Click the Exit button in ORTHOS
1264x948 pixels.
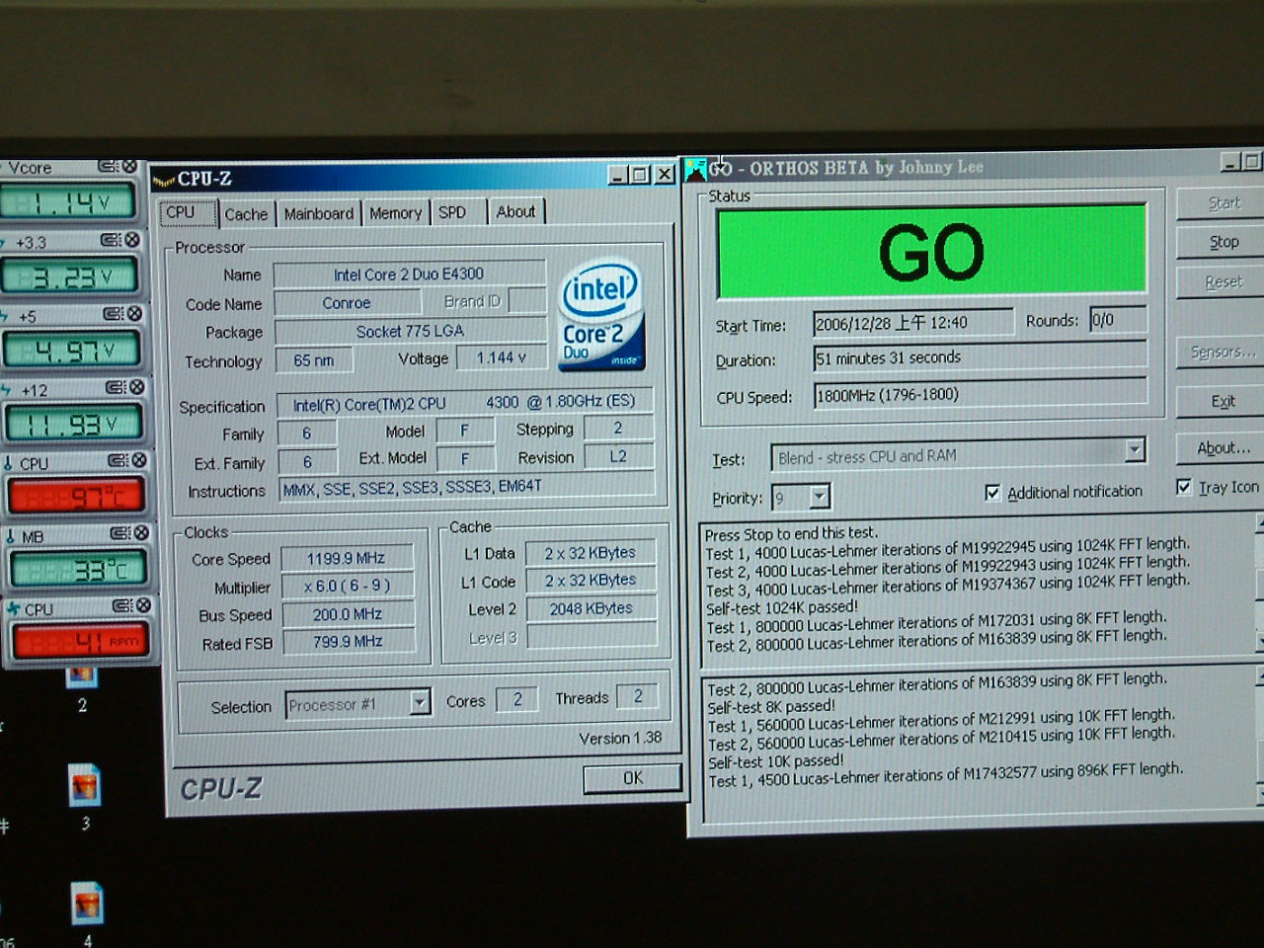tap(1223, 402)
